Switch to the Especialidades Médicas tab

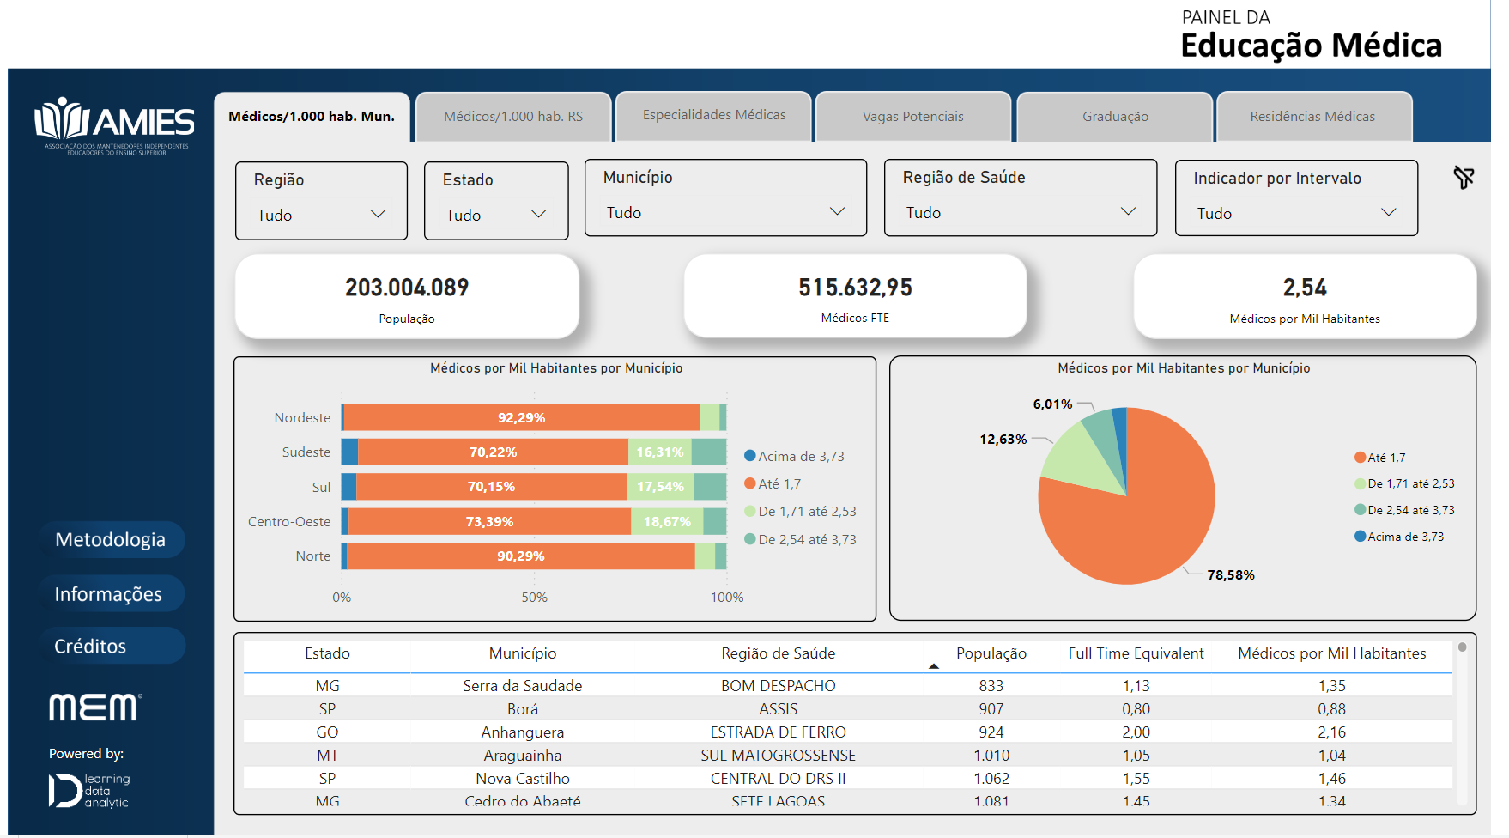click(x=714, y=115)
